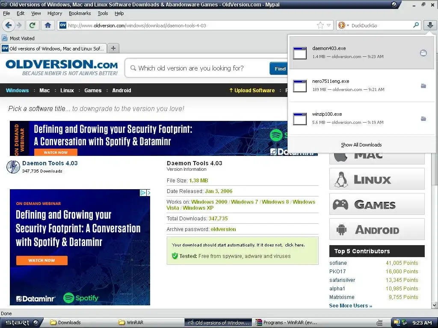Open the Most Visited bookmarks folder
The image size is (438, 328).
(18, 38)
